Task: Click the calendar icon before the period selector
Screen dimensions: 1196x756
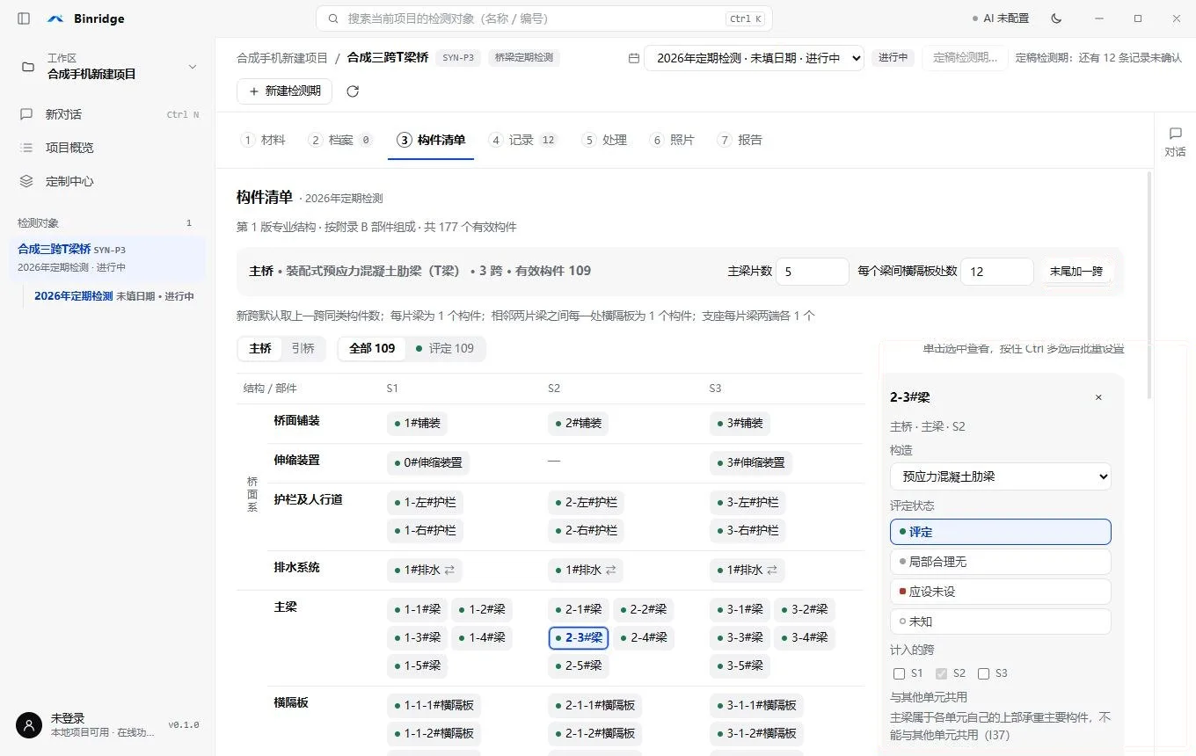Action: click(633, 58)
